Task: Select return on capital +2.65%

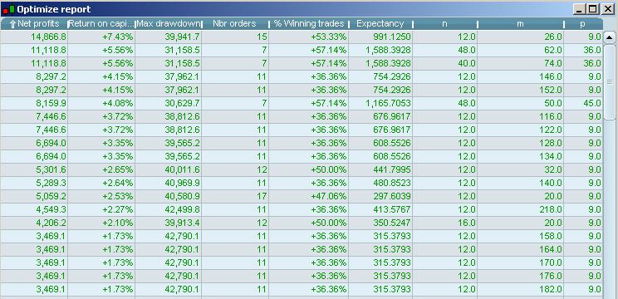Action: click(117, 169)
